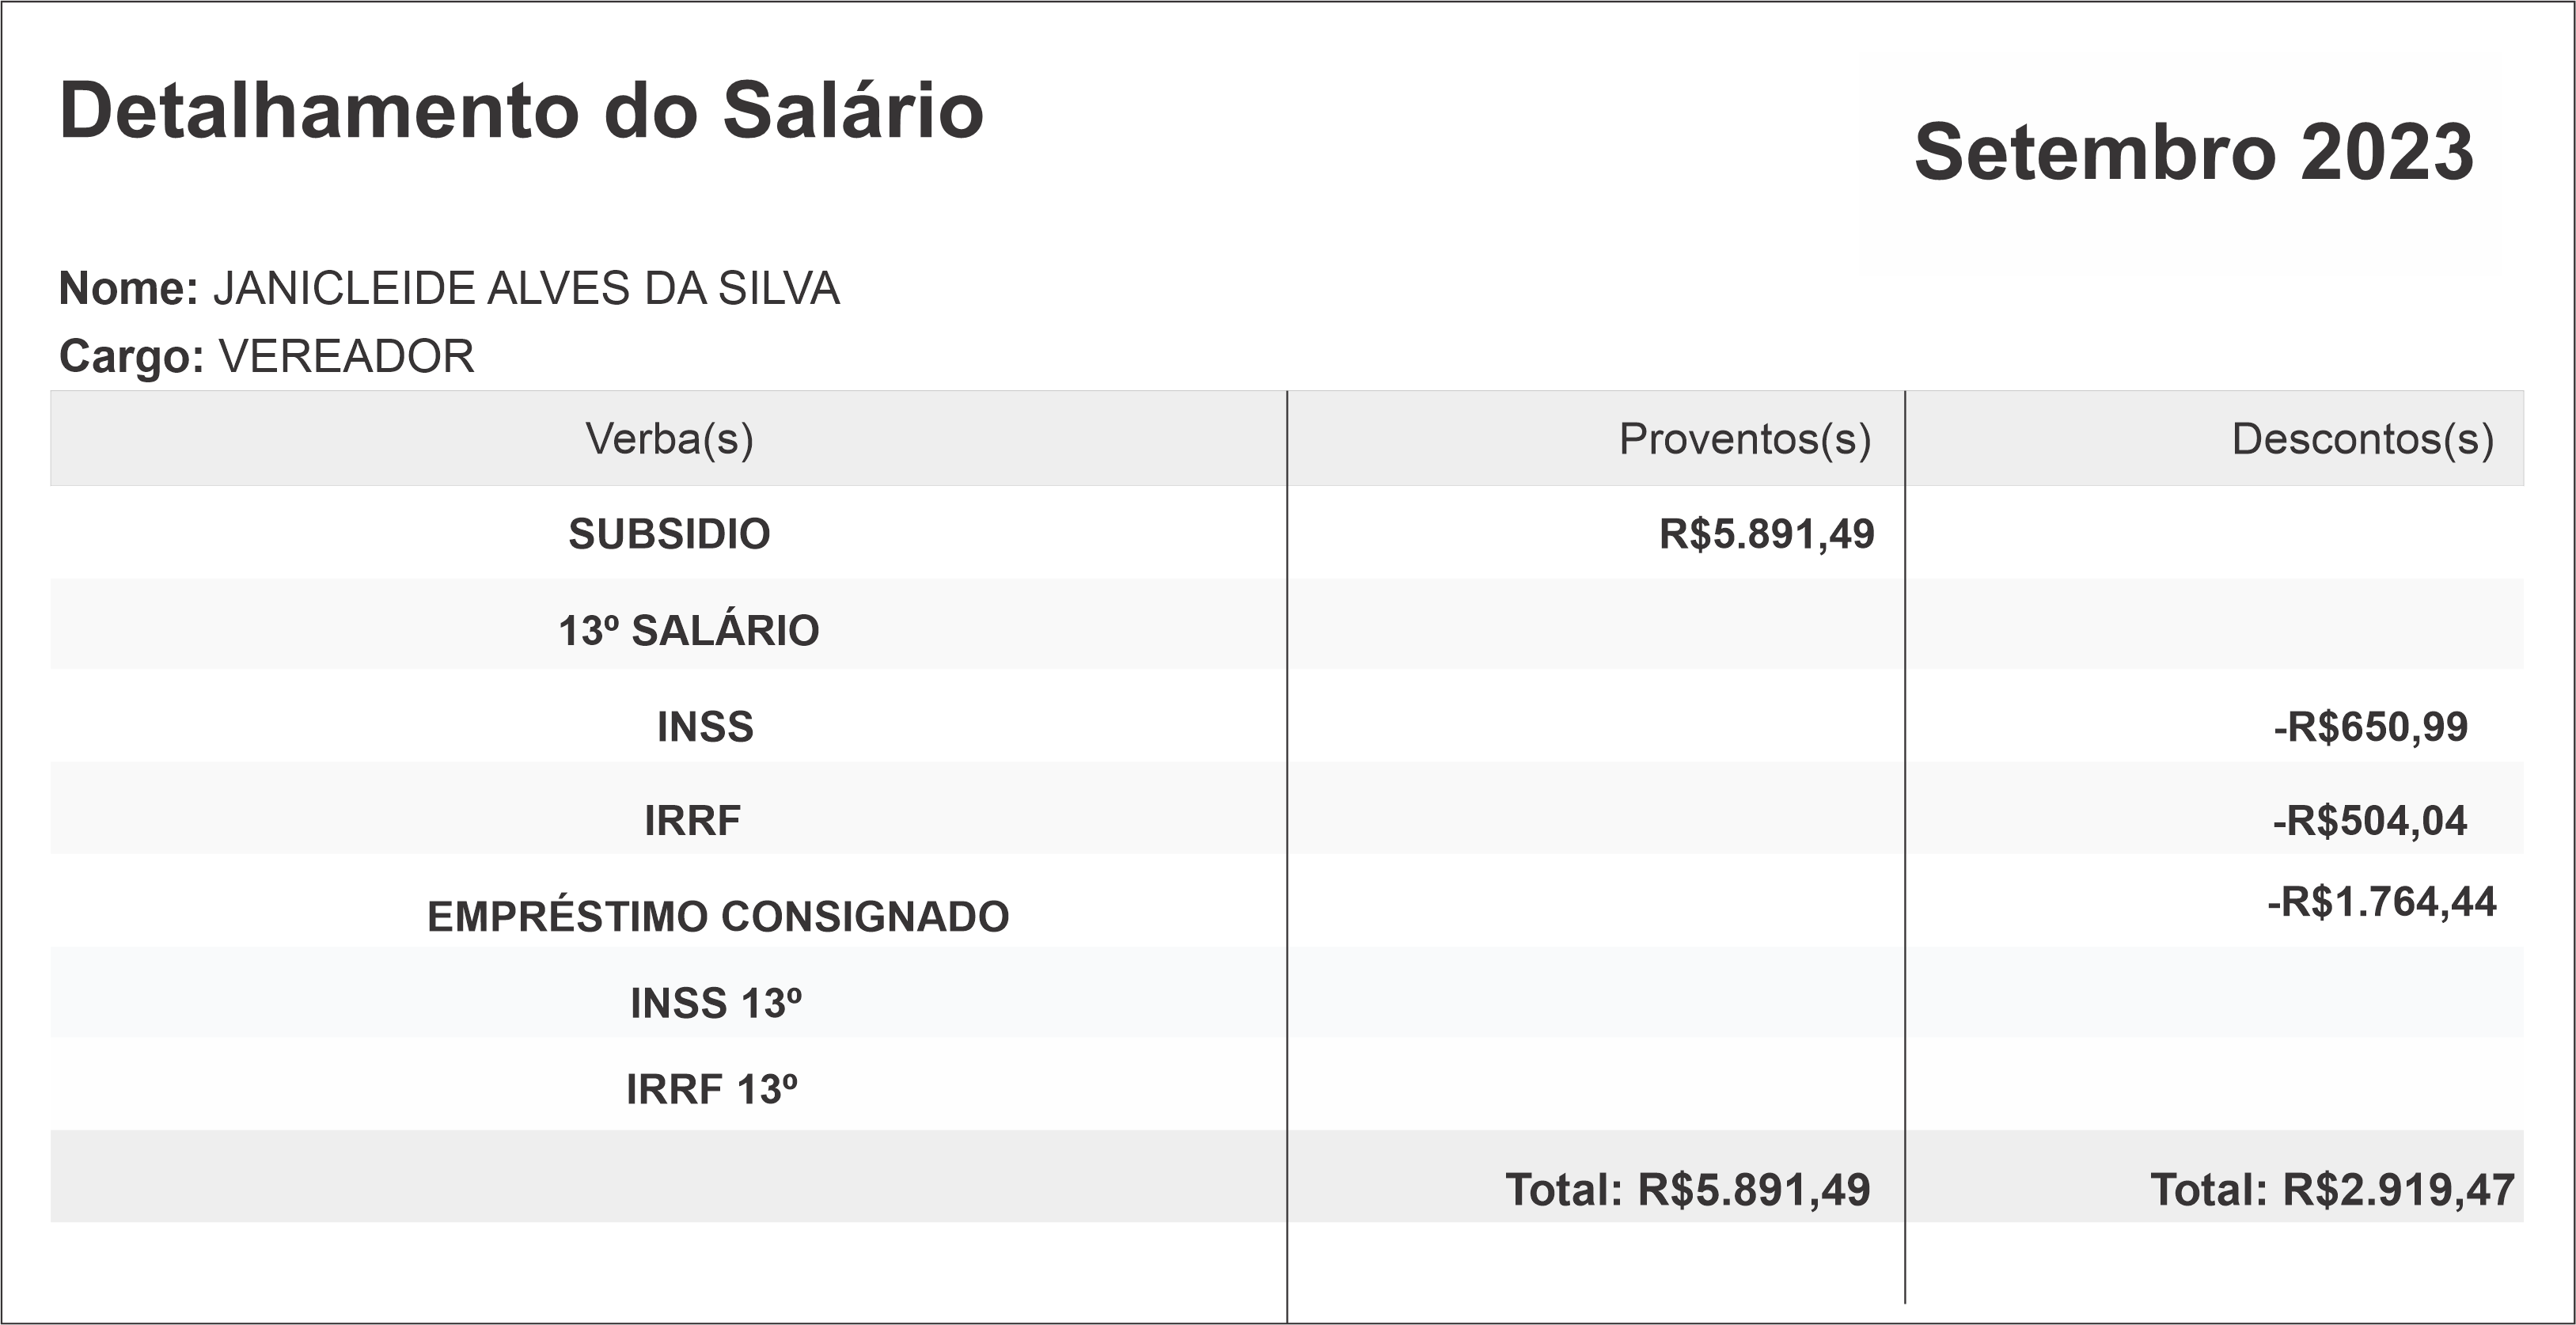Click the "INSS 13º" row label
The image size is (2576, 1325).
click(716, 1004)
